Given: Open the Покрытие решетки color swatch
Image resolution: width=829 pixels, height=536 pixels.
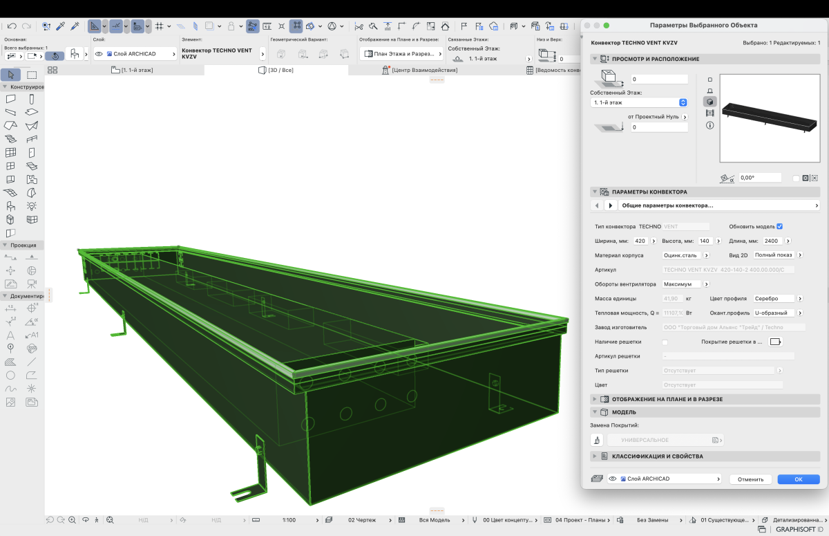Looking at the screenshot, I should (x=775, y=342).
